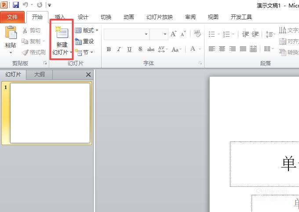Click the distributed alignment icon
299x212 pixels.
tap(253, 49)
